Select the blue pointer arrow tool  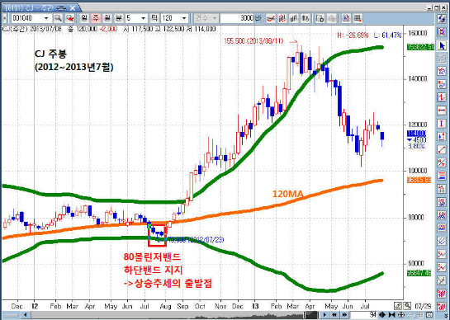click(442, 45)
